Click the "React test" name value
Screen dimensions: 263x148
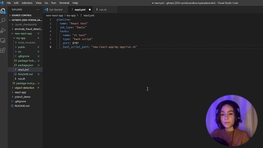78,23
